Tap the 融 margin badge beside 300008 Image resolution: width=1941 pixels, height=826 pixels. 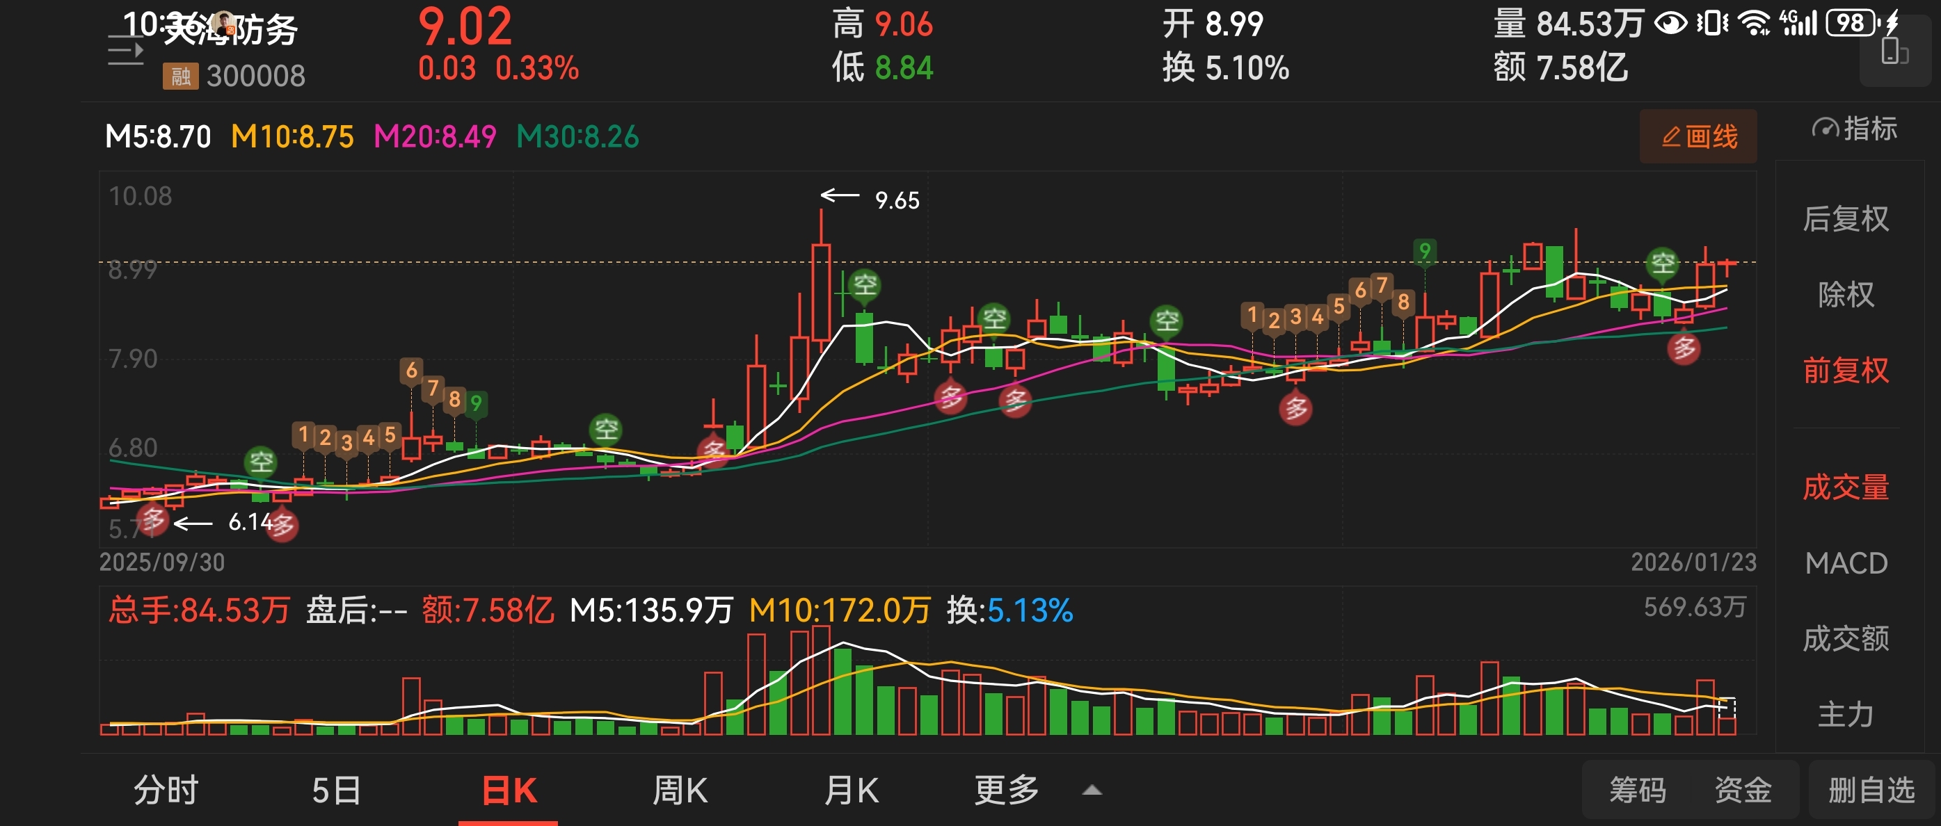tap(180, 76)
